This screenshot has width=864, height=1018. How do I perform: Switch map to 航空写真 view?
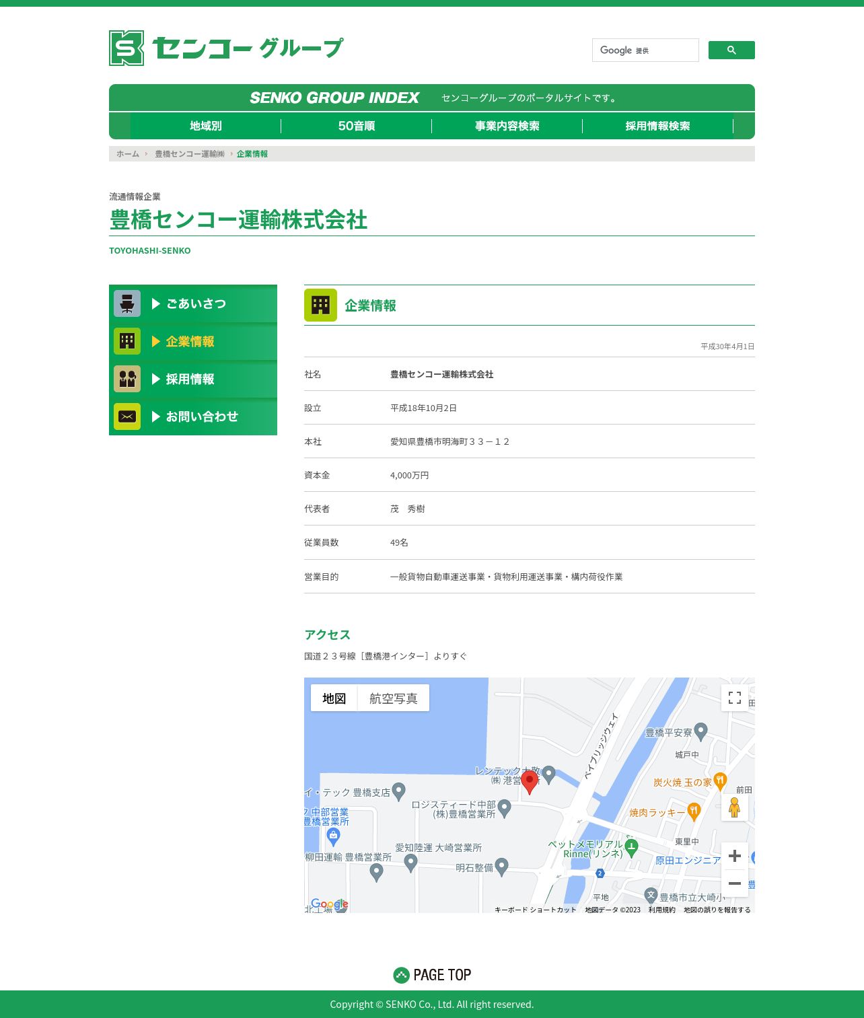click(394, 698)
